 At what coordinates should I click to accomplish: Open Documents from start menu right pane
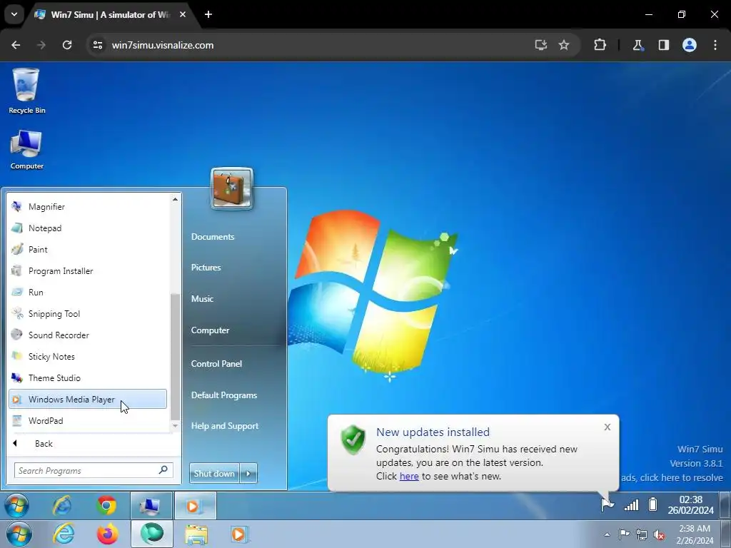[213, 237]
